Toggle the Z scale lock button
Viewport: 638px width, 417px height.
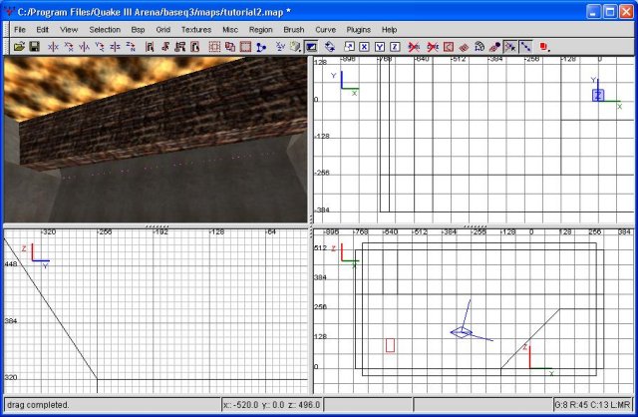pos(395,47)
